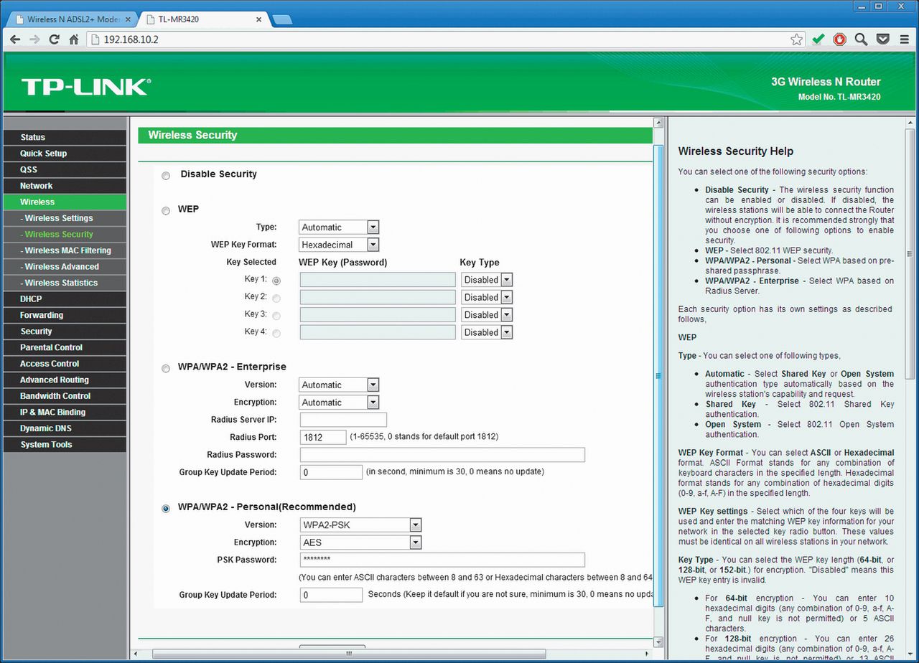Image resolution: width=919 pixels, height=663 pixels.
Task: Open the Personal Version WPA2-PSK dropdown
Action: [x=360, y=525]
